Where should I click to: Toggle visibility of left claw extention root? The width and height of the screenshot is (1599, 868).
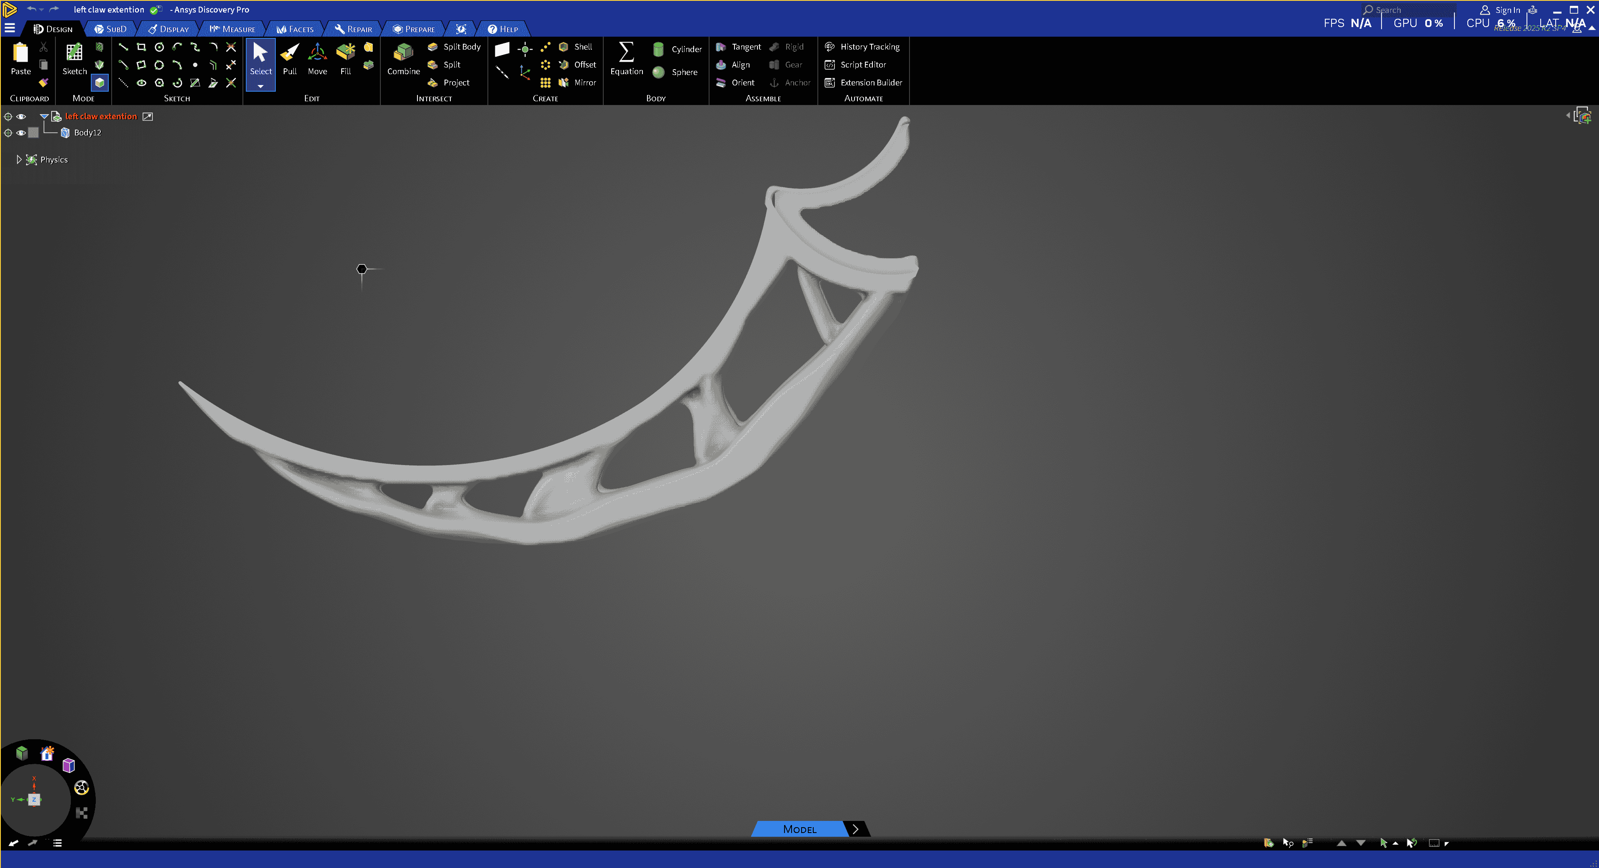tap(21, 117)
